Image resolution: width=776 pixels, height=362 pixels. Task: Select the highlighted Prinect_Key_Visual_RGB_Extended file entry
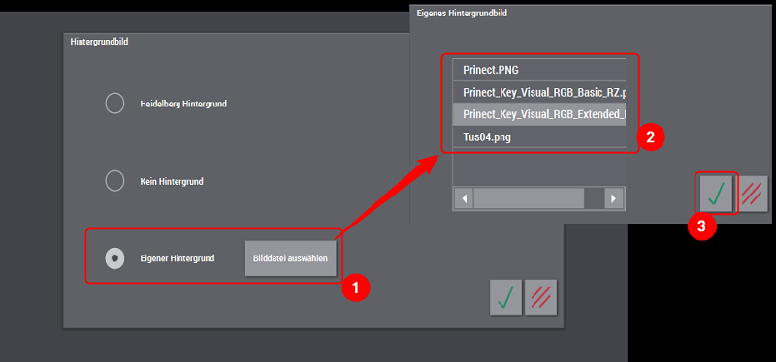click(539, 114)
